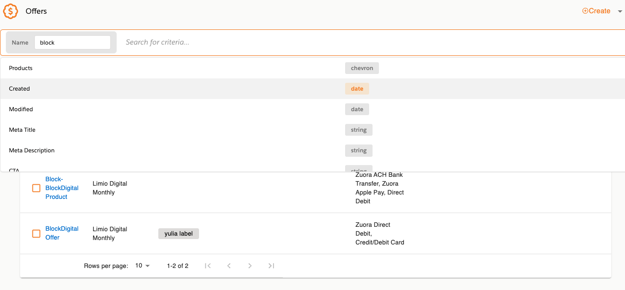Click the Zuora ACH Bank Transfer payment text
Viewport: 625px width, 290px height.
(379, 188)
